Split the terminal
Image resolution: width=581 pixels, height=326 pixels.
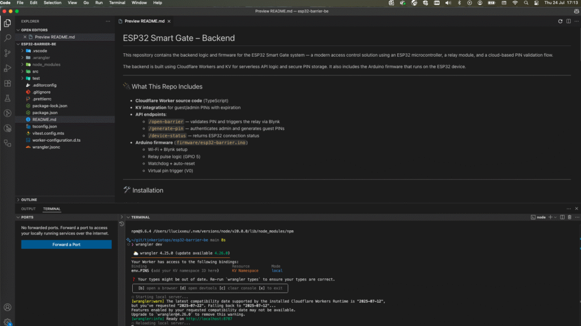[562, 217]
